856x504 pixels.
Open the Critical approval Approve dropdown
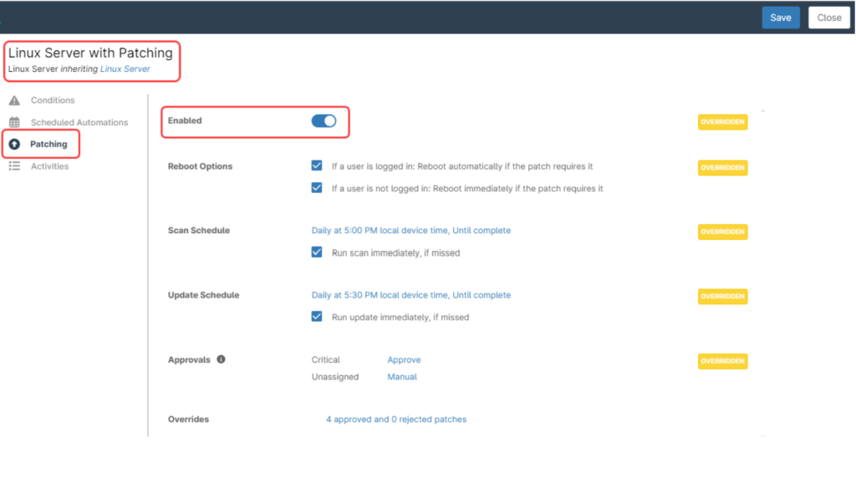[404, 360]
